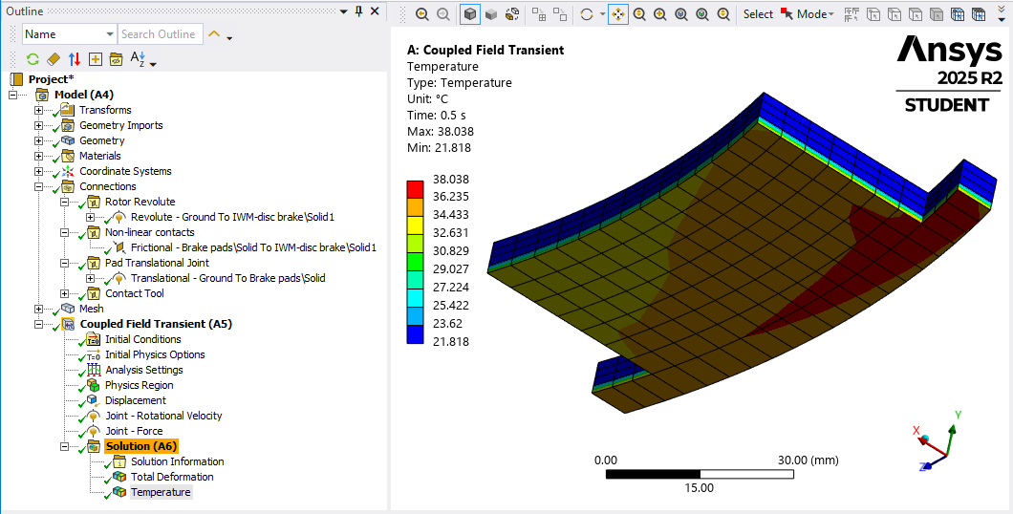Pin the Outline panel with auto-hide

(x=359, y=11)
